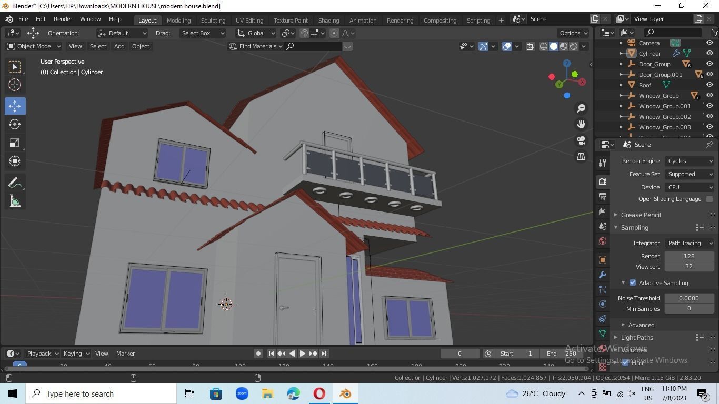Open the Global transform orientation dropdown
719x404 pixels.
[256, 33]
